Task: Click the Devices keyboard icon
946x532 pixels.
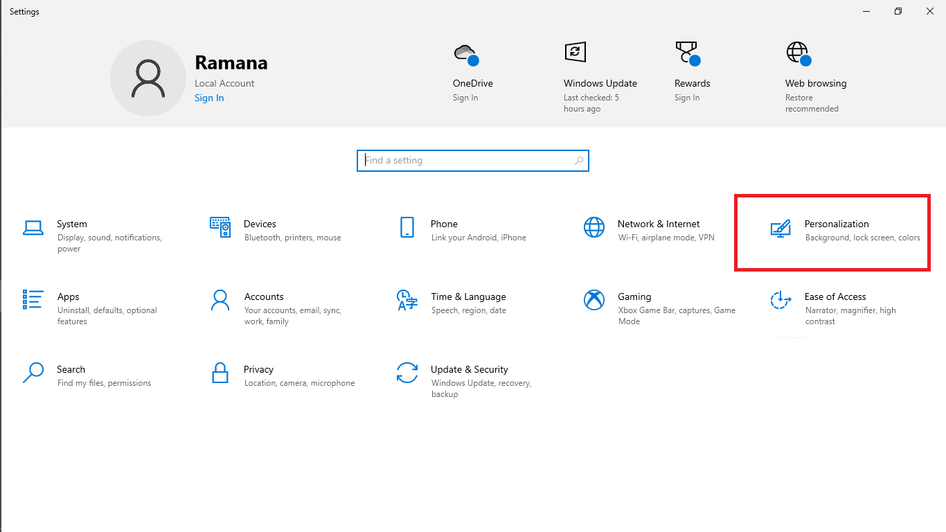Action: click(x=220, y=227)
